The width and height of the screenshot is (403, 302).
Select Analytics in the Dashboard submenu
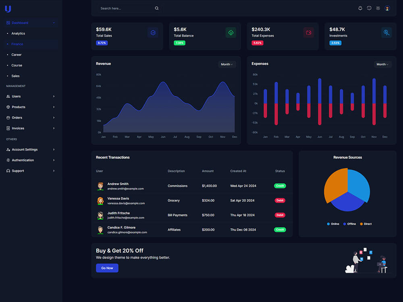(x=18, y=33)
